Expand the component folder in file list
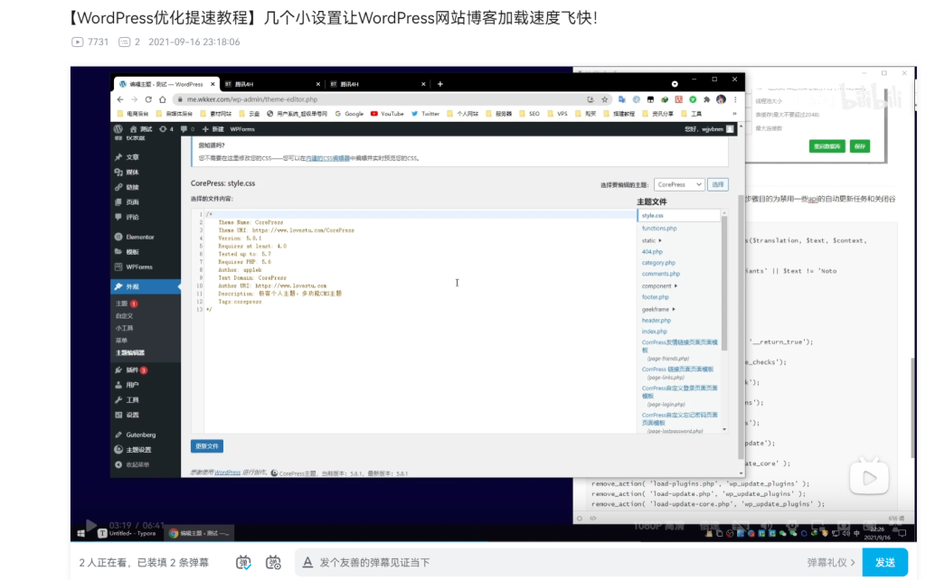 point(658,285)
